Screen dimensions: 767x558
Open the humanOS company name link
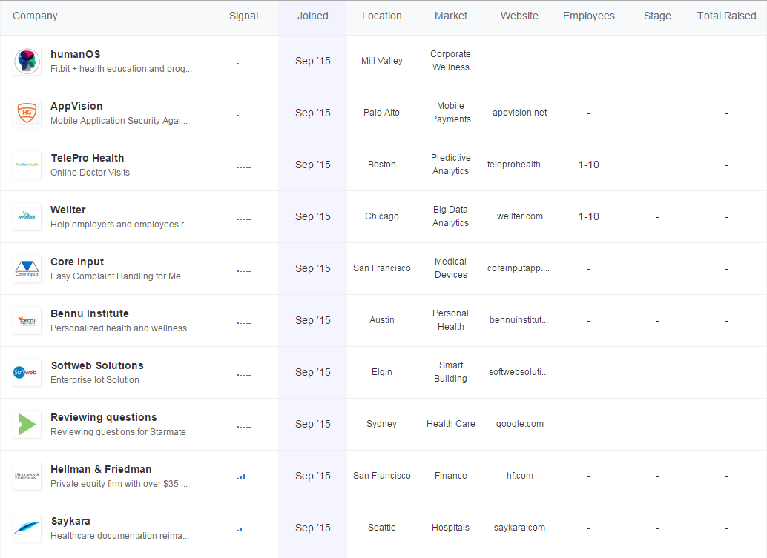coord(75,54)
